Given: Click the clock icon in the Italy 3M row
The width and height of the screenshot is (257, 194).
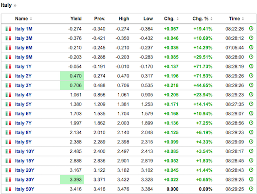Looking at the screenshot, I should (x=251, y=38).
